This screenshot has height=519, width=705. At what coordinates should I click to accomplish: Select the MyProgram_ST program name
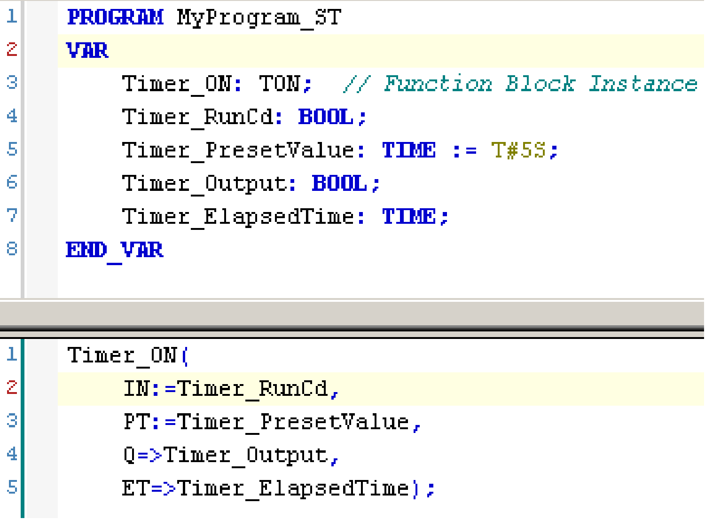[259, 18]
